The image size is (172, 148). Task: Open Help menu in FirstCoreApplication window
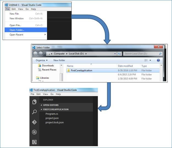tap(58, 94)
